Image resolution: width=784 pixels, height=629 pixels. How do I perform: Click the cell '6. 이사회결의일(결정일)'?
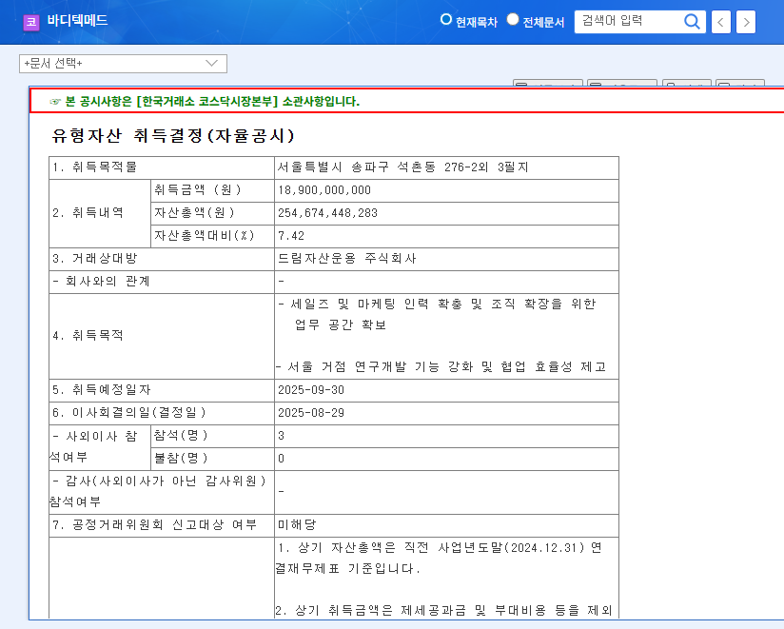162,413
